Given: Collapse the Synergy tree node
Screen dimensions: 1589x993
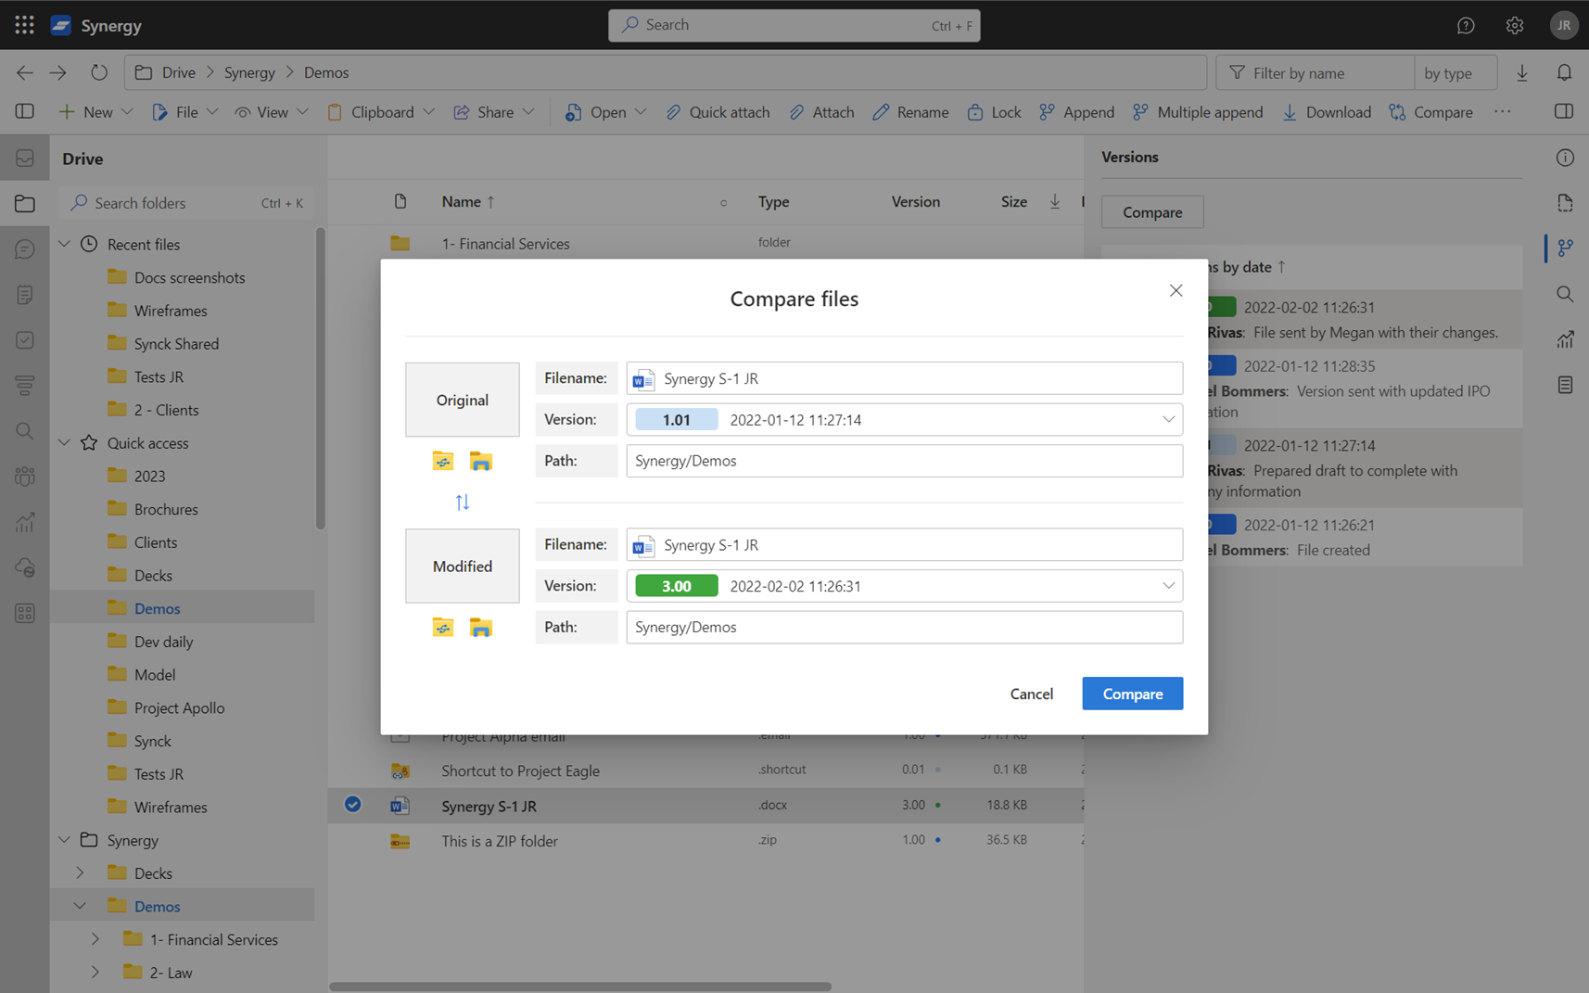Looking at the screenshot, I should click(64, 840).
